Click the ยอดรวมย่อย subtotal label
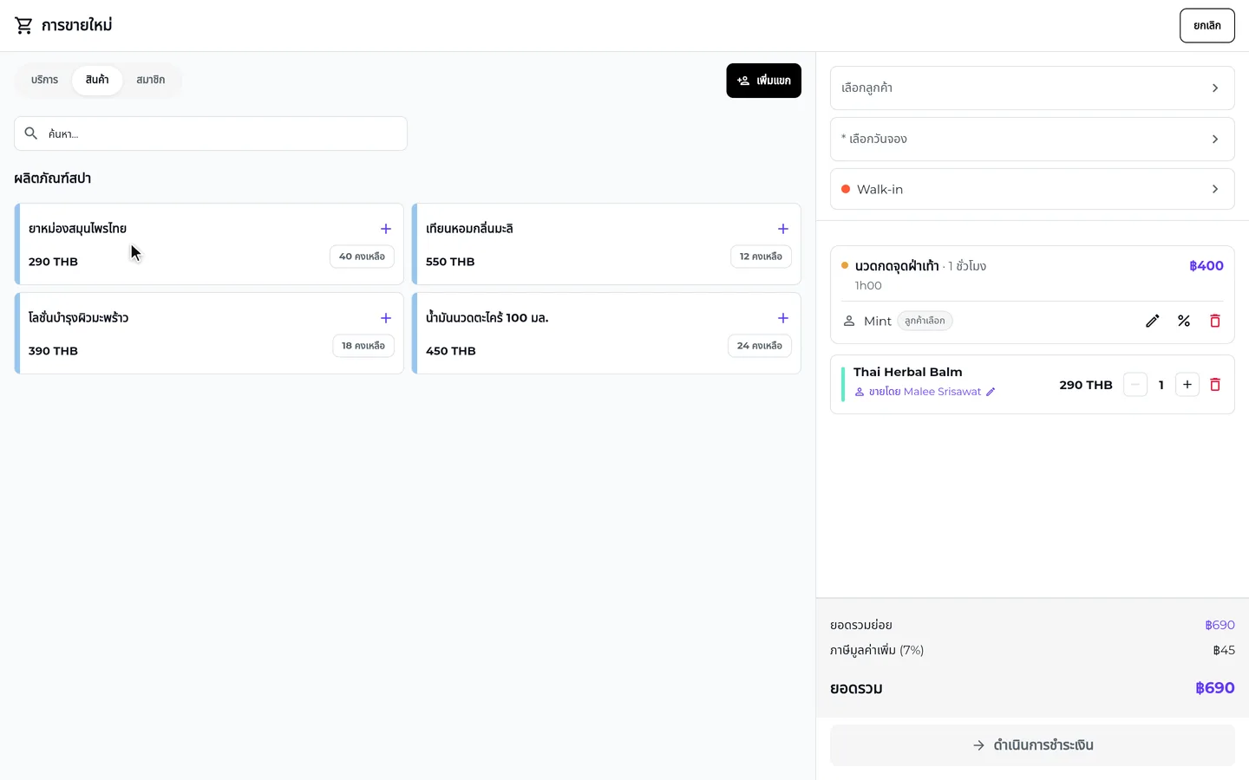This screenshot has height=780, width=1249. coord(861,625)
